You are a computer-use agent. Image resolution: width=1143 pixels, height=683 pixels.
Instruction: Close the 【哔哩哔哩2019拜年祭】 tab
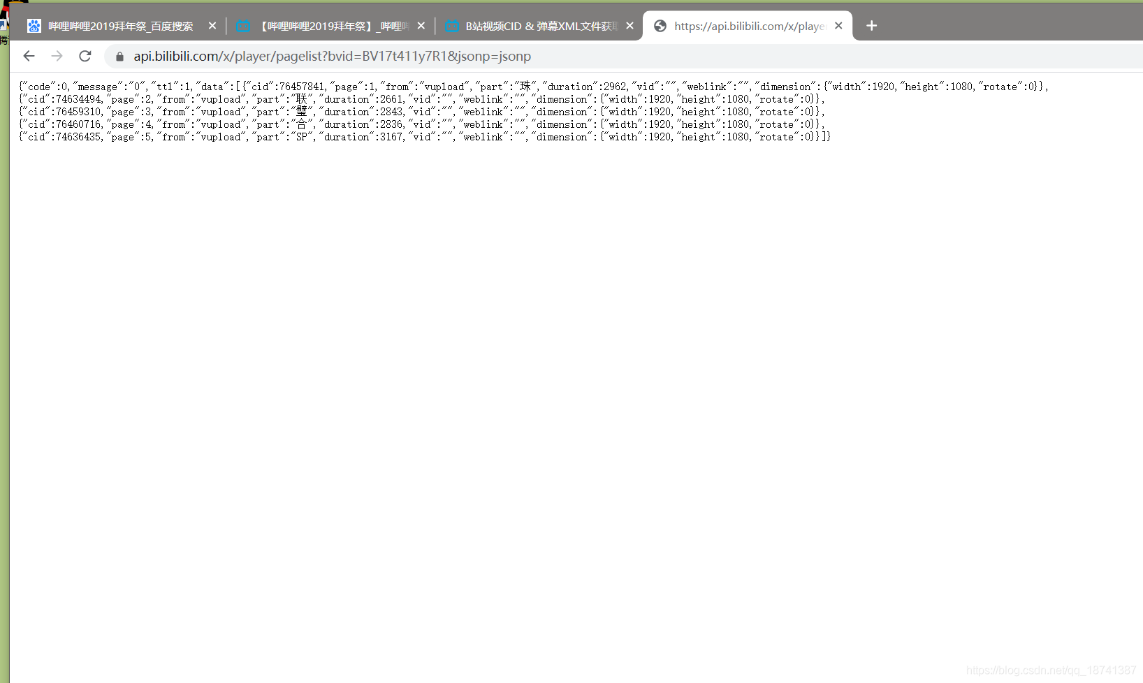[x=421, y=26]
